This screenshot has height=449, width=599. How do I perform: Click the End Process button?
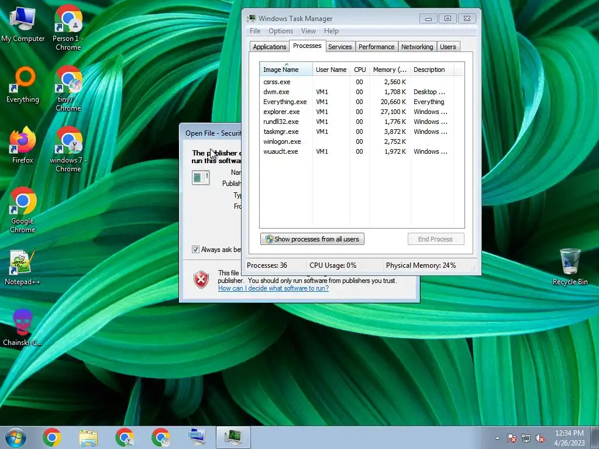435,239
